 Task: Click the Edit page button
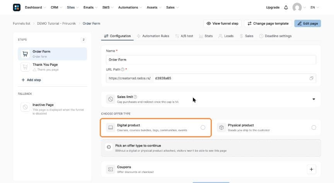[x=308, y=24]
